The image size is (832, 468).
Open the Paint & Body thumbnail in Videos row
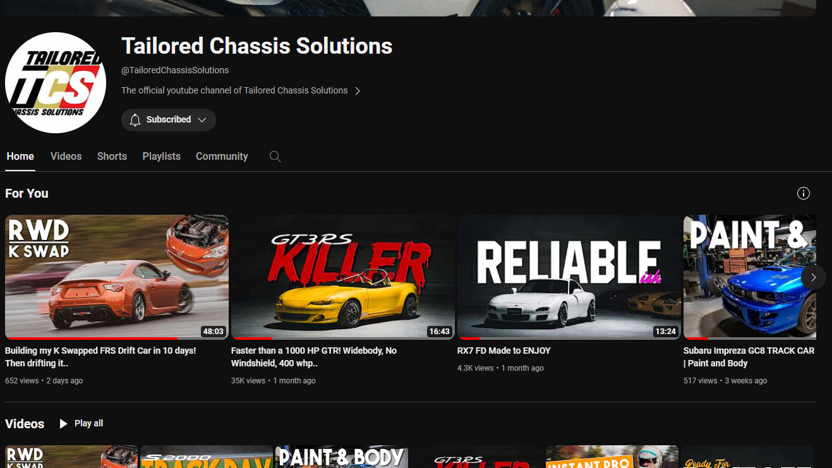[342, 457]
